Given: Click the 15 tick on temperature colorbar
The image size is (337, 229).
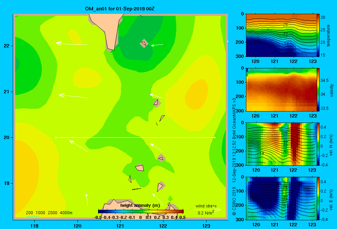Looking at the screenshot, I should tap(323, 55).
